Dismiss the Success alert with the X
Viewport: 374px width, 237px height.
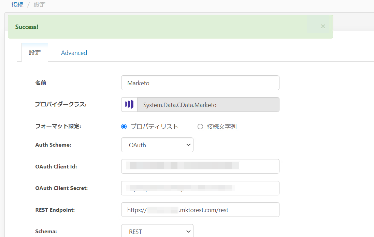(323, 26)
